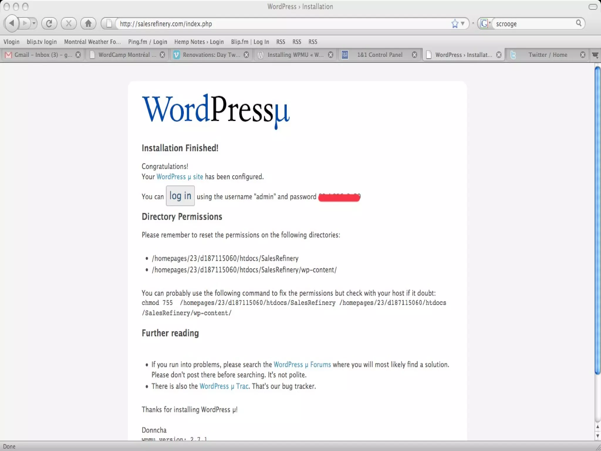601x451 pixels.
Task: Click the log in button
Action: (x=180, y=196)
